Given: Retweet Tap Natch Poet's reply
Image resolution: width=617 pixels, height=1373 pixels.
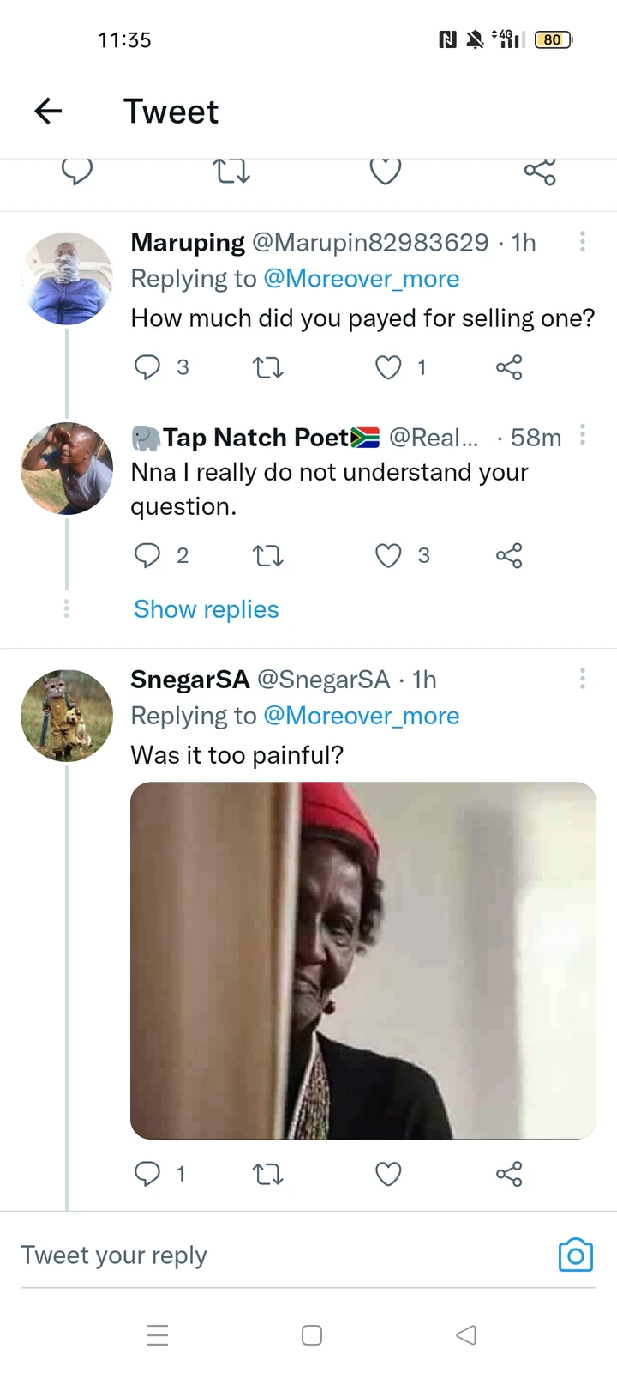Looking at the screenshot, I should point(267,557).
